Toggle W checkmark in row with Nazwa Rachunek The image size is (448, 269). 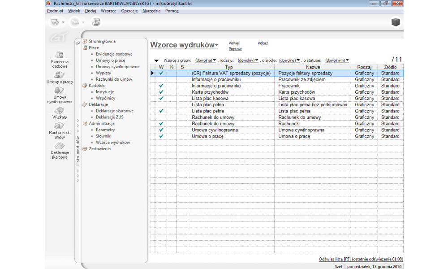[161, 123]
